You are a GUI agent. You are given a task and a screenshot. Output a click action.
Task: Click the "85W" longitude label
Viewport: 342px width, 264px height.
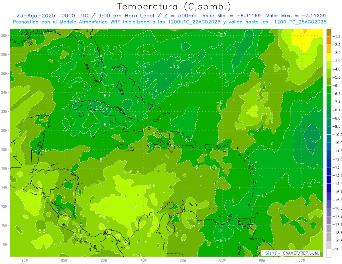[64, 260]
